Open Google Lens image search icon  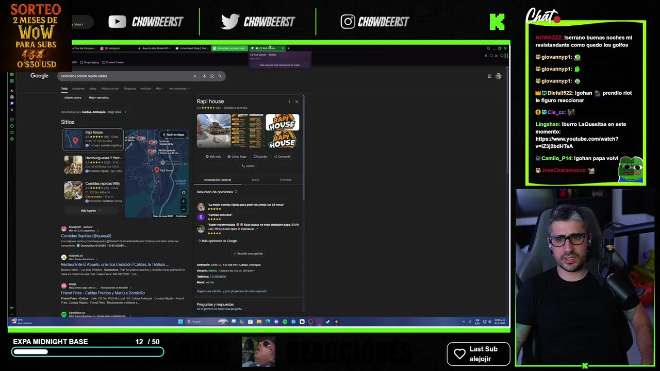[x=212, y=76]
